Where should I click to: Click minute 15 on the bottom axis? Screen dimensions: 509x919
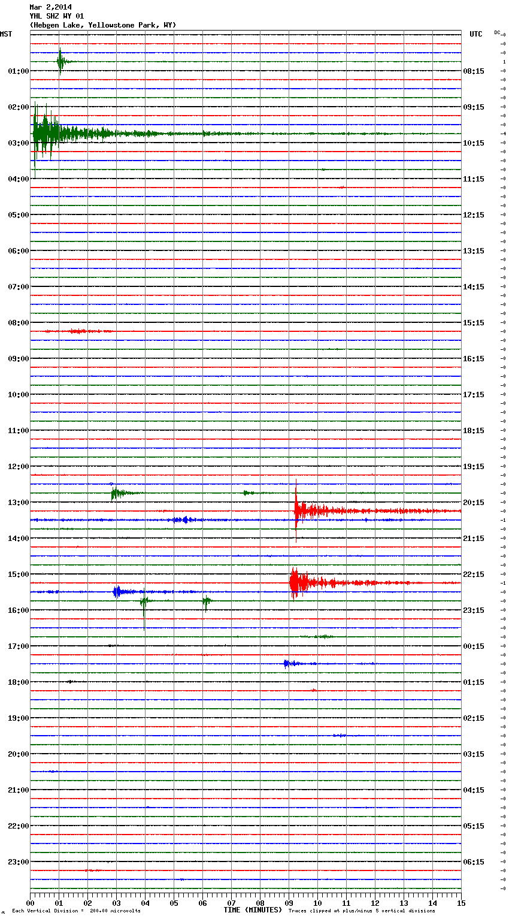pyautogui.click(x=461, y=903)
